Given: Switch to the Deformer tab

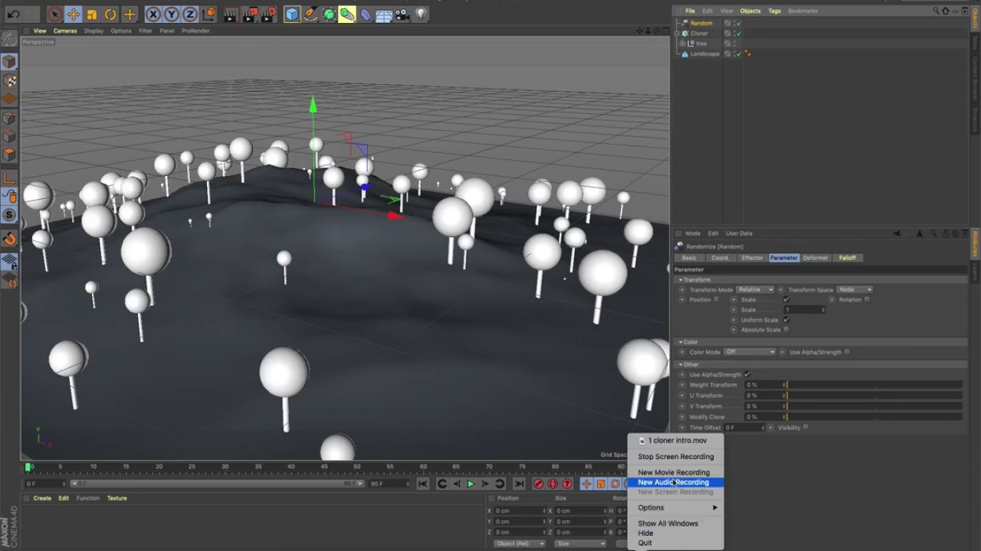Looking at the screenshot, I should tap(815, 258).
